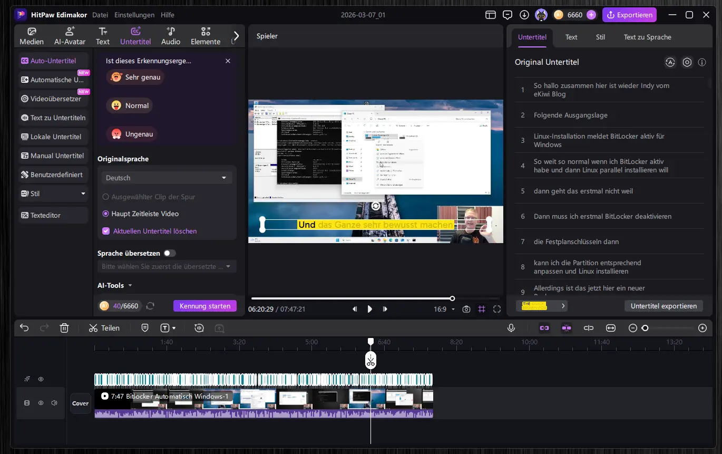Open the 16:9 aspect ratio dropdown
Image resolution: width=722 pixels, height=454 pixels.
click(x=444, y=310)
